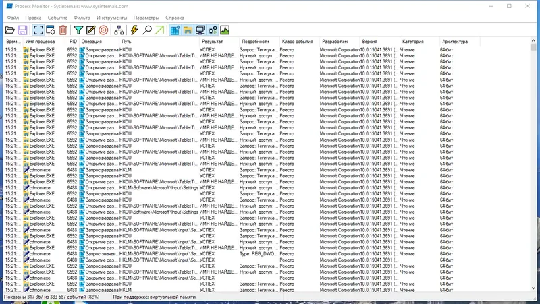Click the Класс события column header
Screen dimensions: 540x304
(299, 42)
